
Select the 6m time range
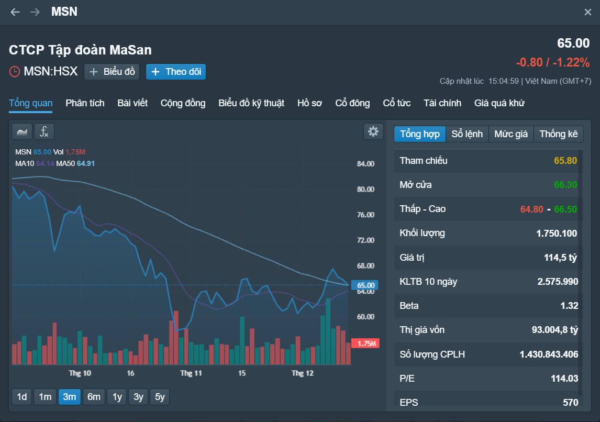point(94,397)
